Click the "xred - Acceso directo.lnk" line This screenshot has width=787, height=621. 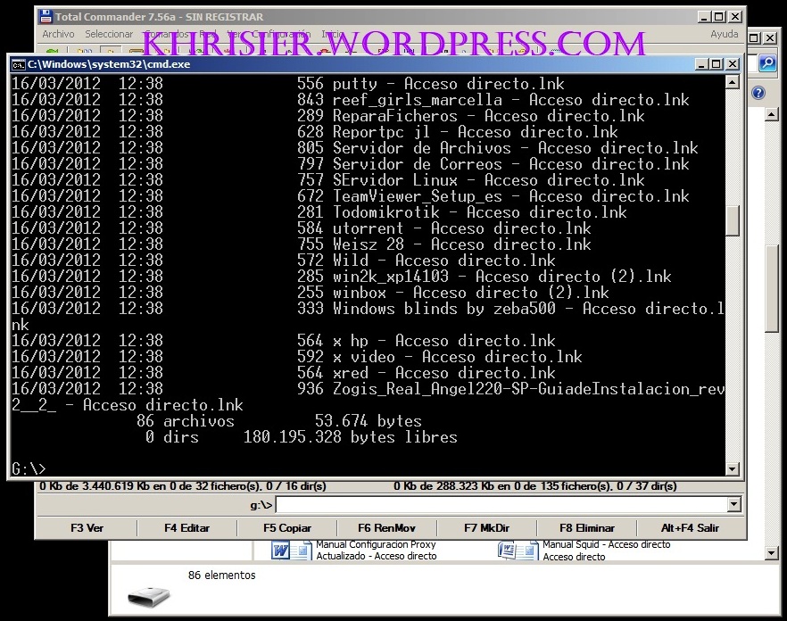[284, 372]
